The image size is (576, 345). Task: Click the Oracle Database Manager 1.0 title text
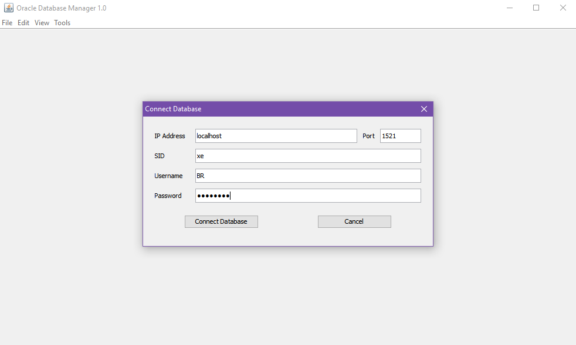pos(62,8)
